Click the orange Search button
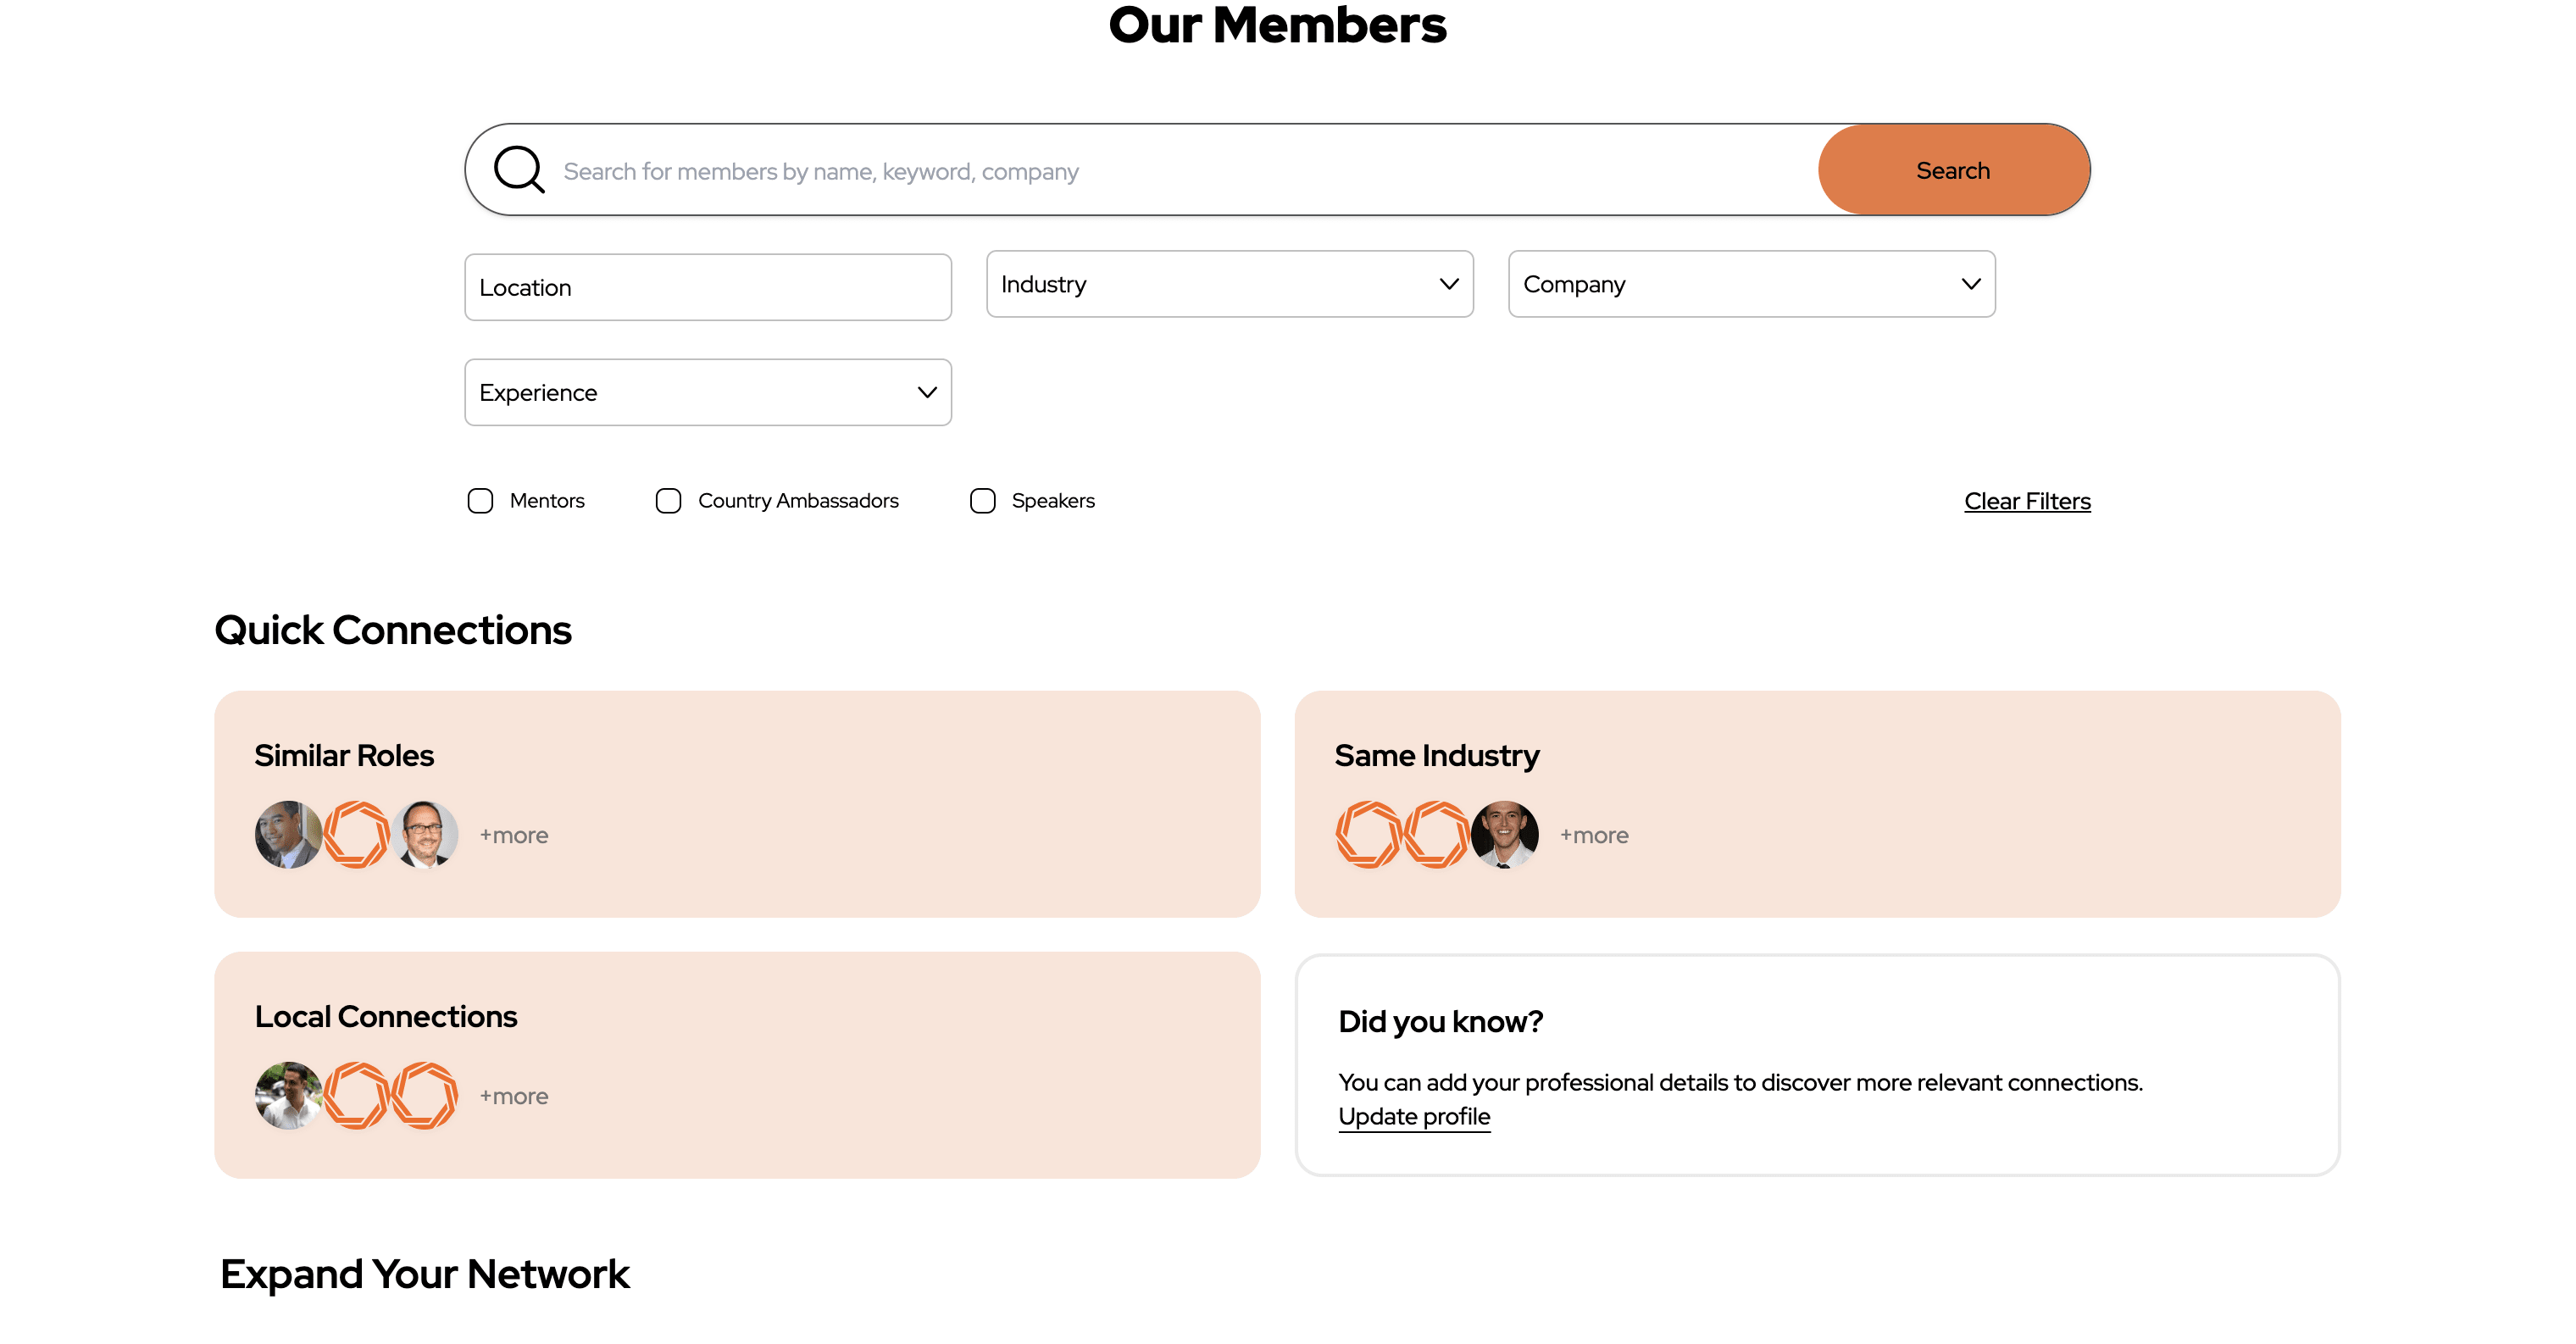2576x1344 pixels. [1953, 170]
